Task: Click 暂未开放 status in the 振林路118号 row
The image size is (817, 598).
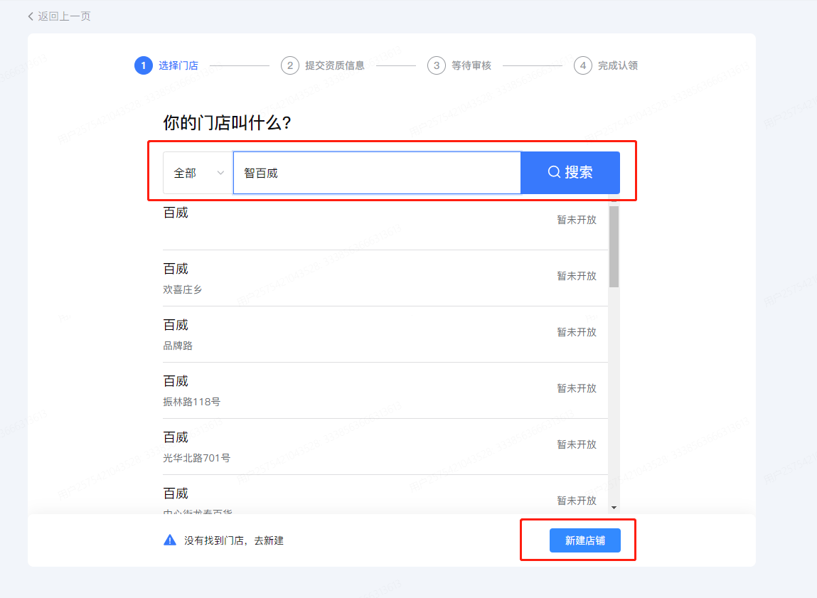Action: tap(577, 389)
